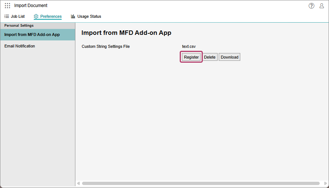Select the Preferences tab label
This screenshot has width=329, height=188.
(51, 16)
